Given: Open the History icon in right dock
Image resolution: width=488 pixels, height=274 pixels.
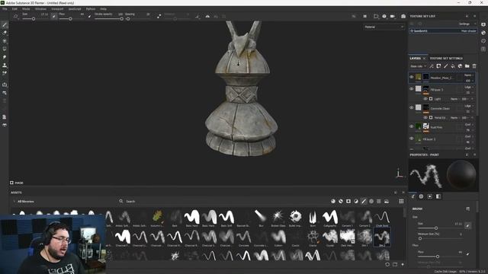Looking at the screenshot, I should (x=483, y=41).
